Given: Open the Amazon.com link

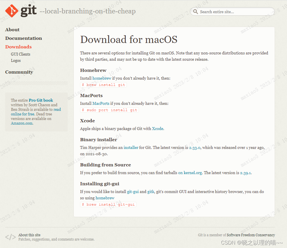Looking at the screenshot, I should point(22,123).
